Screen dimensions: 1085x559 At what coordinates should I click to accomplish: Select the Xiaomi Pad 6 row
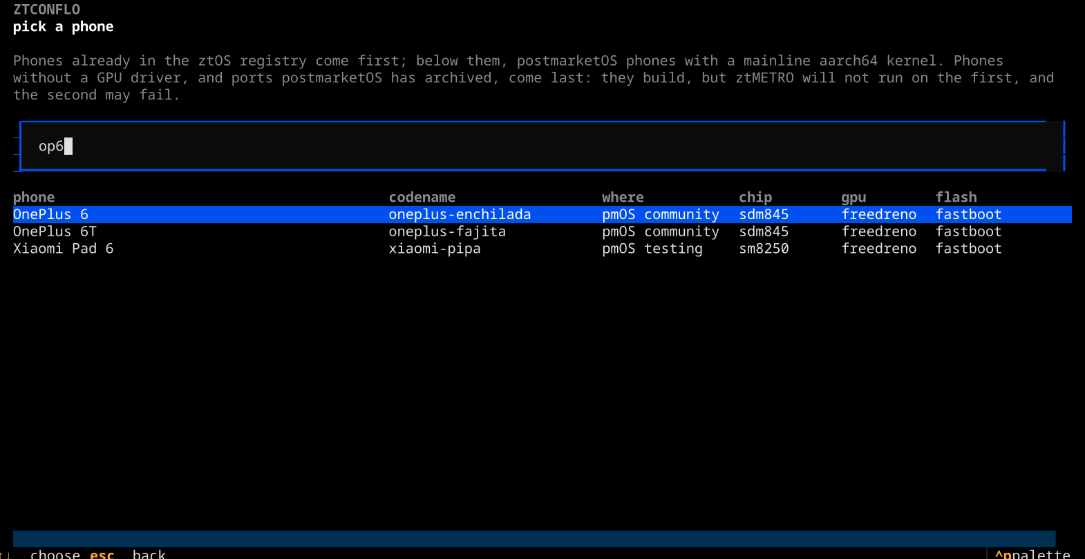(x=542, y=249)
